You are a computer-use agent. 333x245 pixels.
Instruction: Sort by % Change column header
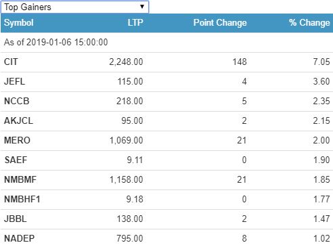(x=309, y=22)
